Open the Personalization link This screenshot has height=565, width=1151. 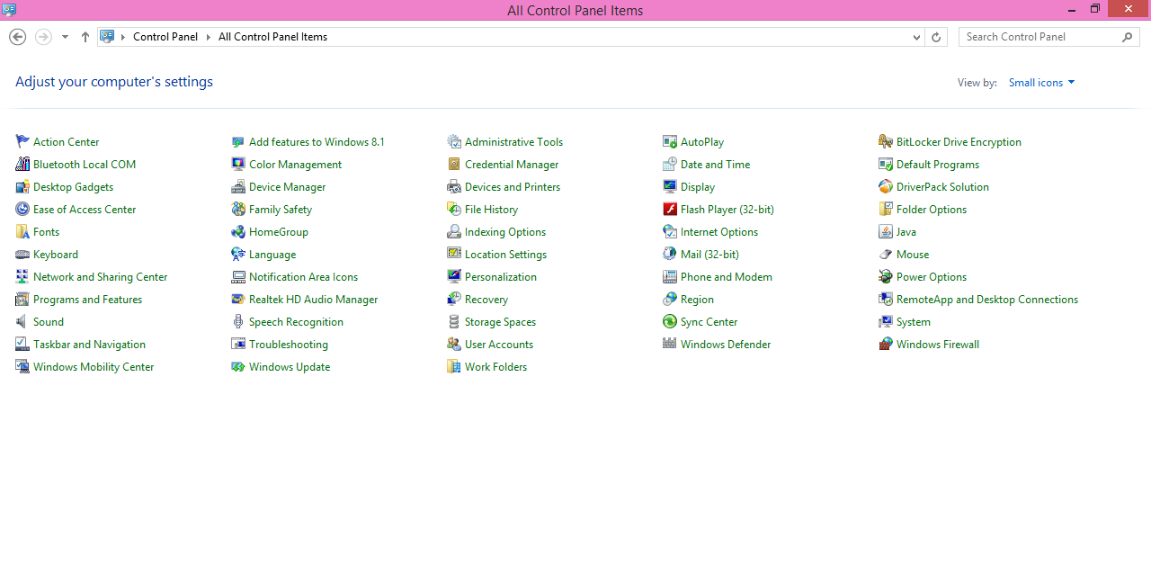(501, 277)
